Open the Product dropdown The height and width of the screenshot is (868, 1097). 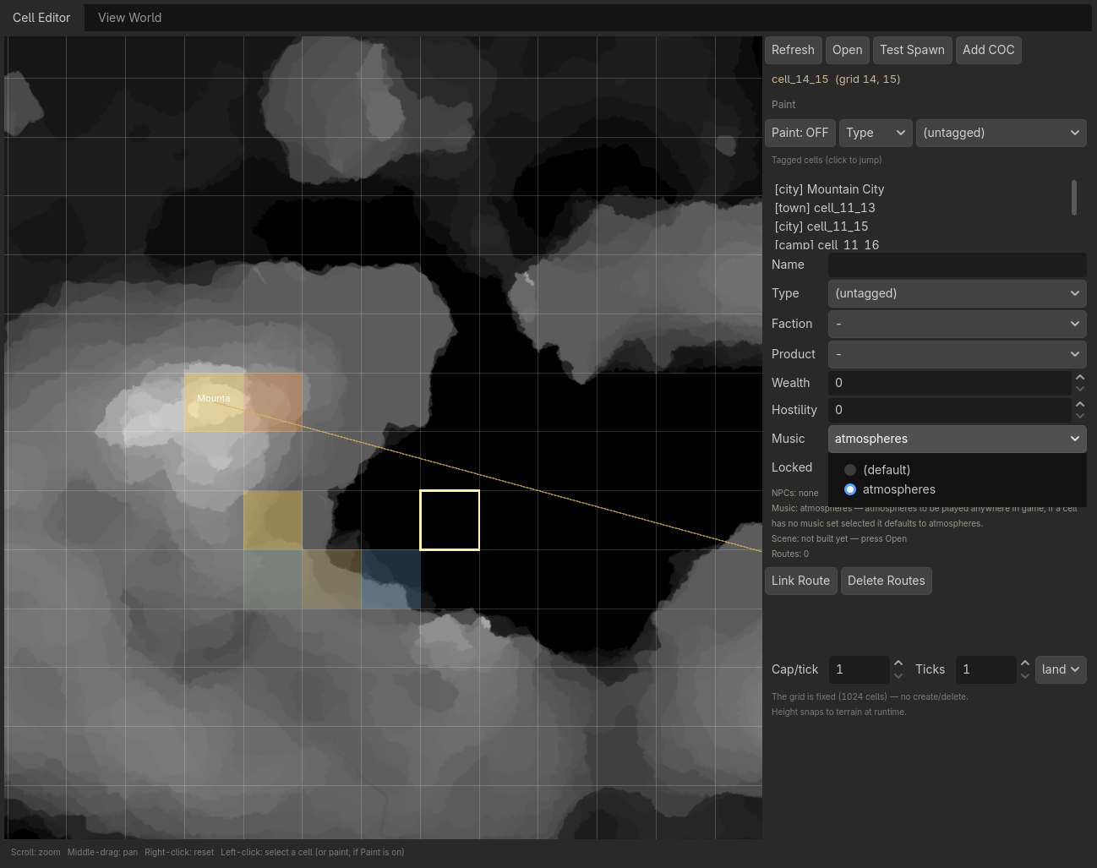[x=958, y=354]
